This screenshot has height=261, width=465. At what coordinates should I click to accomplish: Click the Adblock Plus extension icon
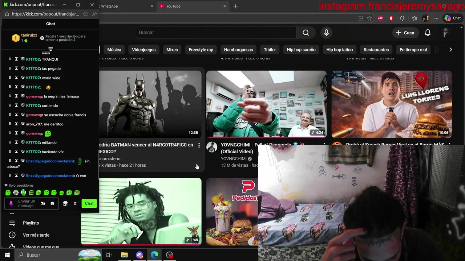click(380, 18)
